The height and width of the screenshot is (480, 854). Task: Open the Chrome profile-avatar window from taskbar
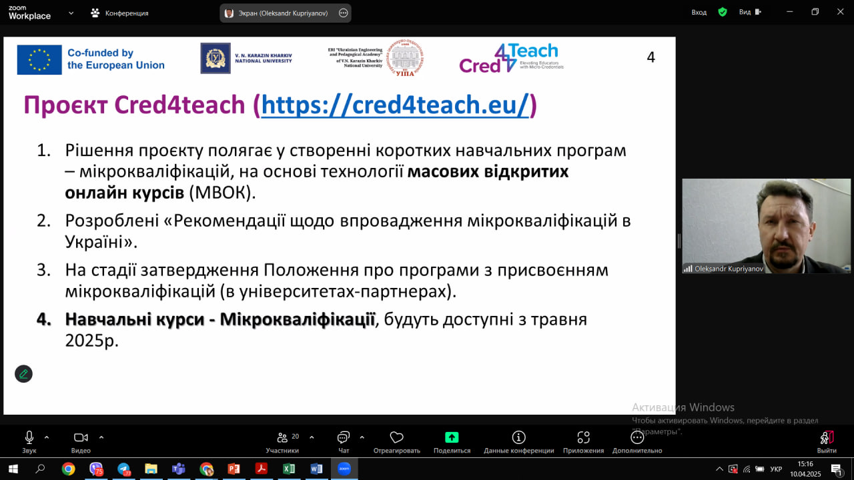coord(206,469)
